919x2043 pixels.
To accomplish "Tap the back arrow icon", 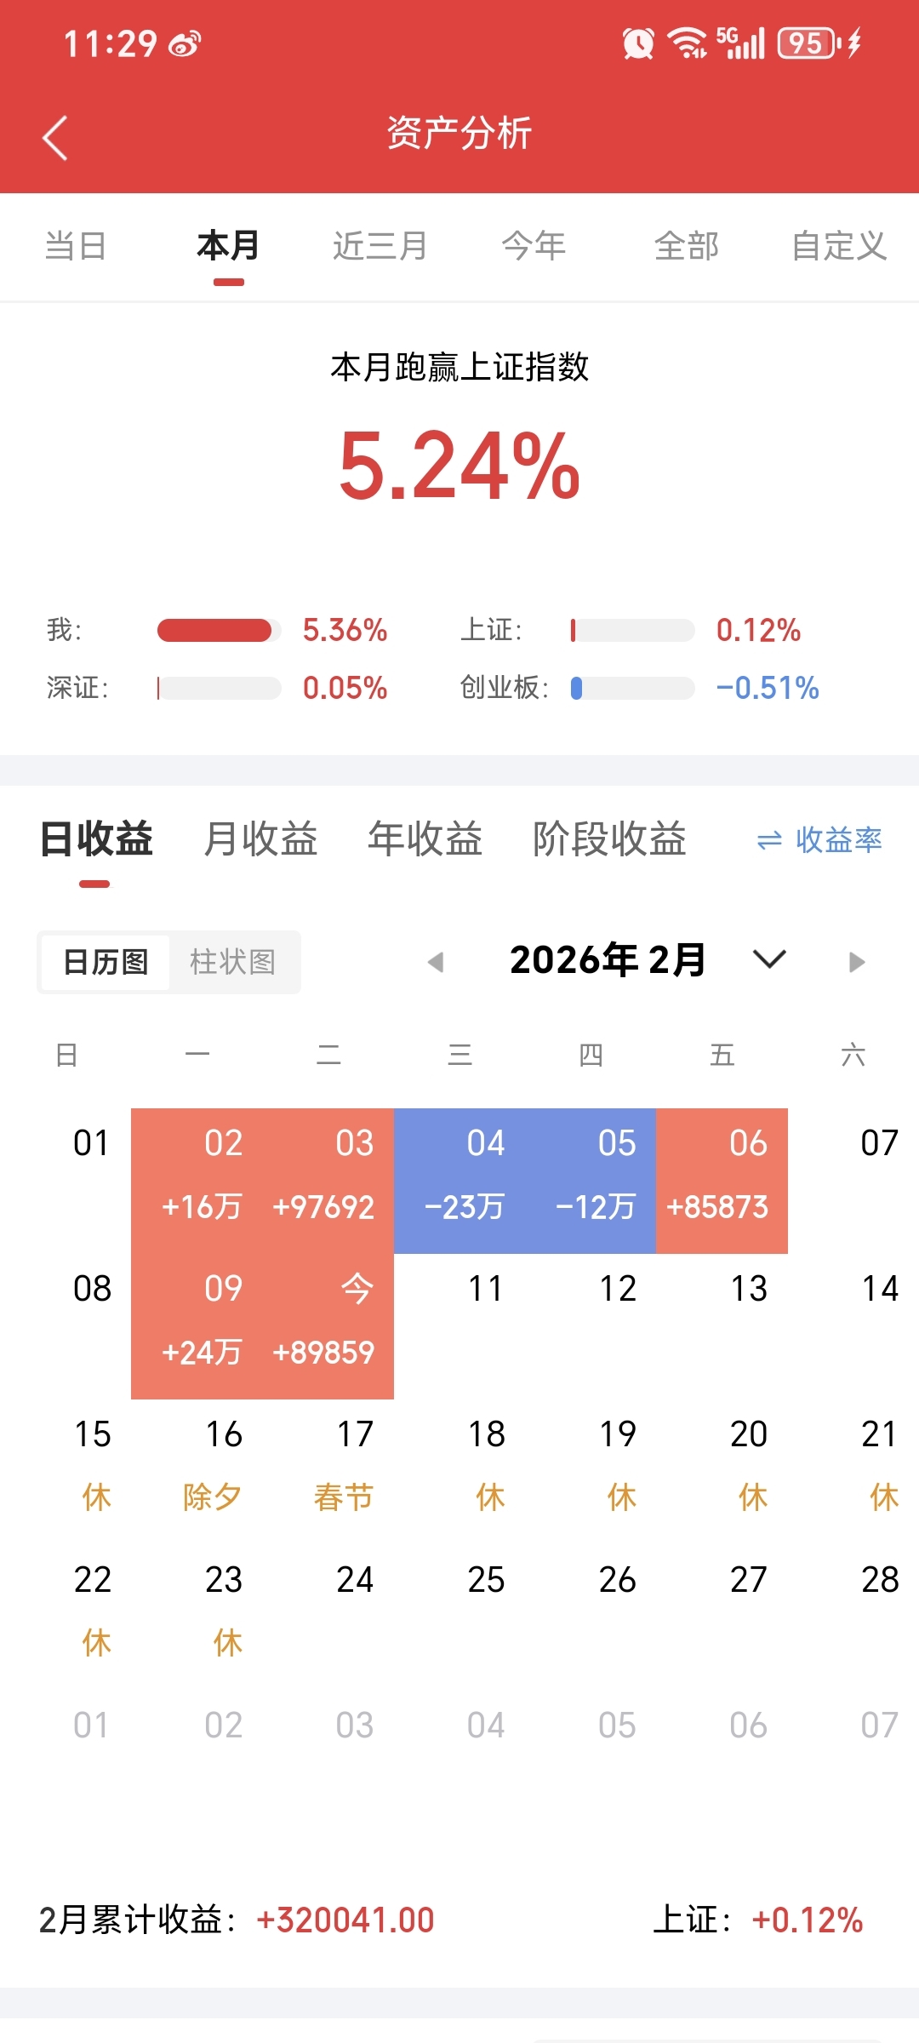I will 55,138.
